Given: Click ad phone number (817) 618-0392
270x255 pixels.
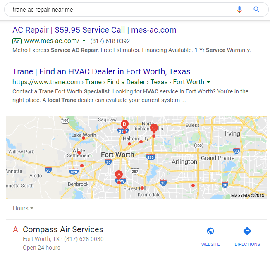Looking at the screenshot, I should click(110, 41).
